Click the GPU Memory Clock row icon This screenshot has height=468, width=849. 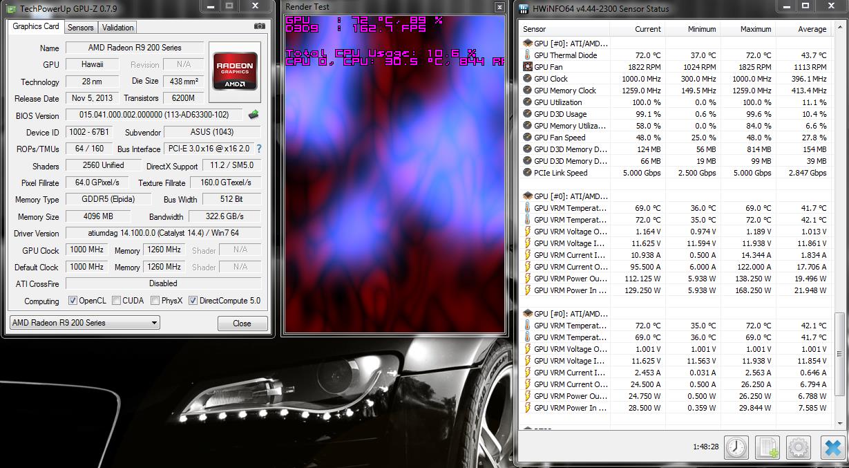528,91
